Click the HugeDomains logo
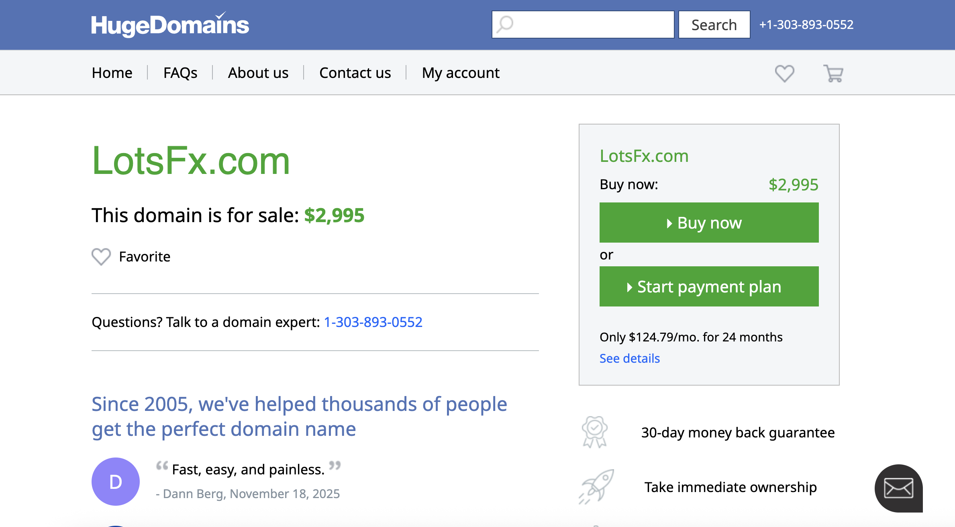Screen dimensions: 955x527 pos(170,25)
